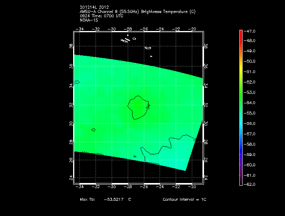Click the -47.0 label on the color scale
The image size is (285, 216).
(250, 31)
